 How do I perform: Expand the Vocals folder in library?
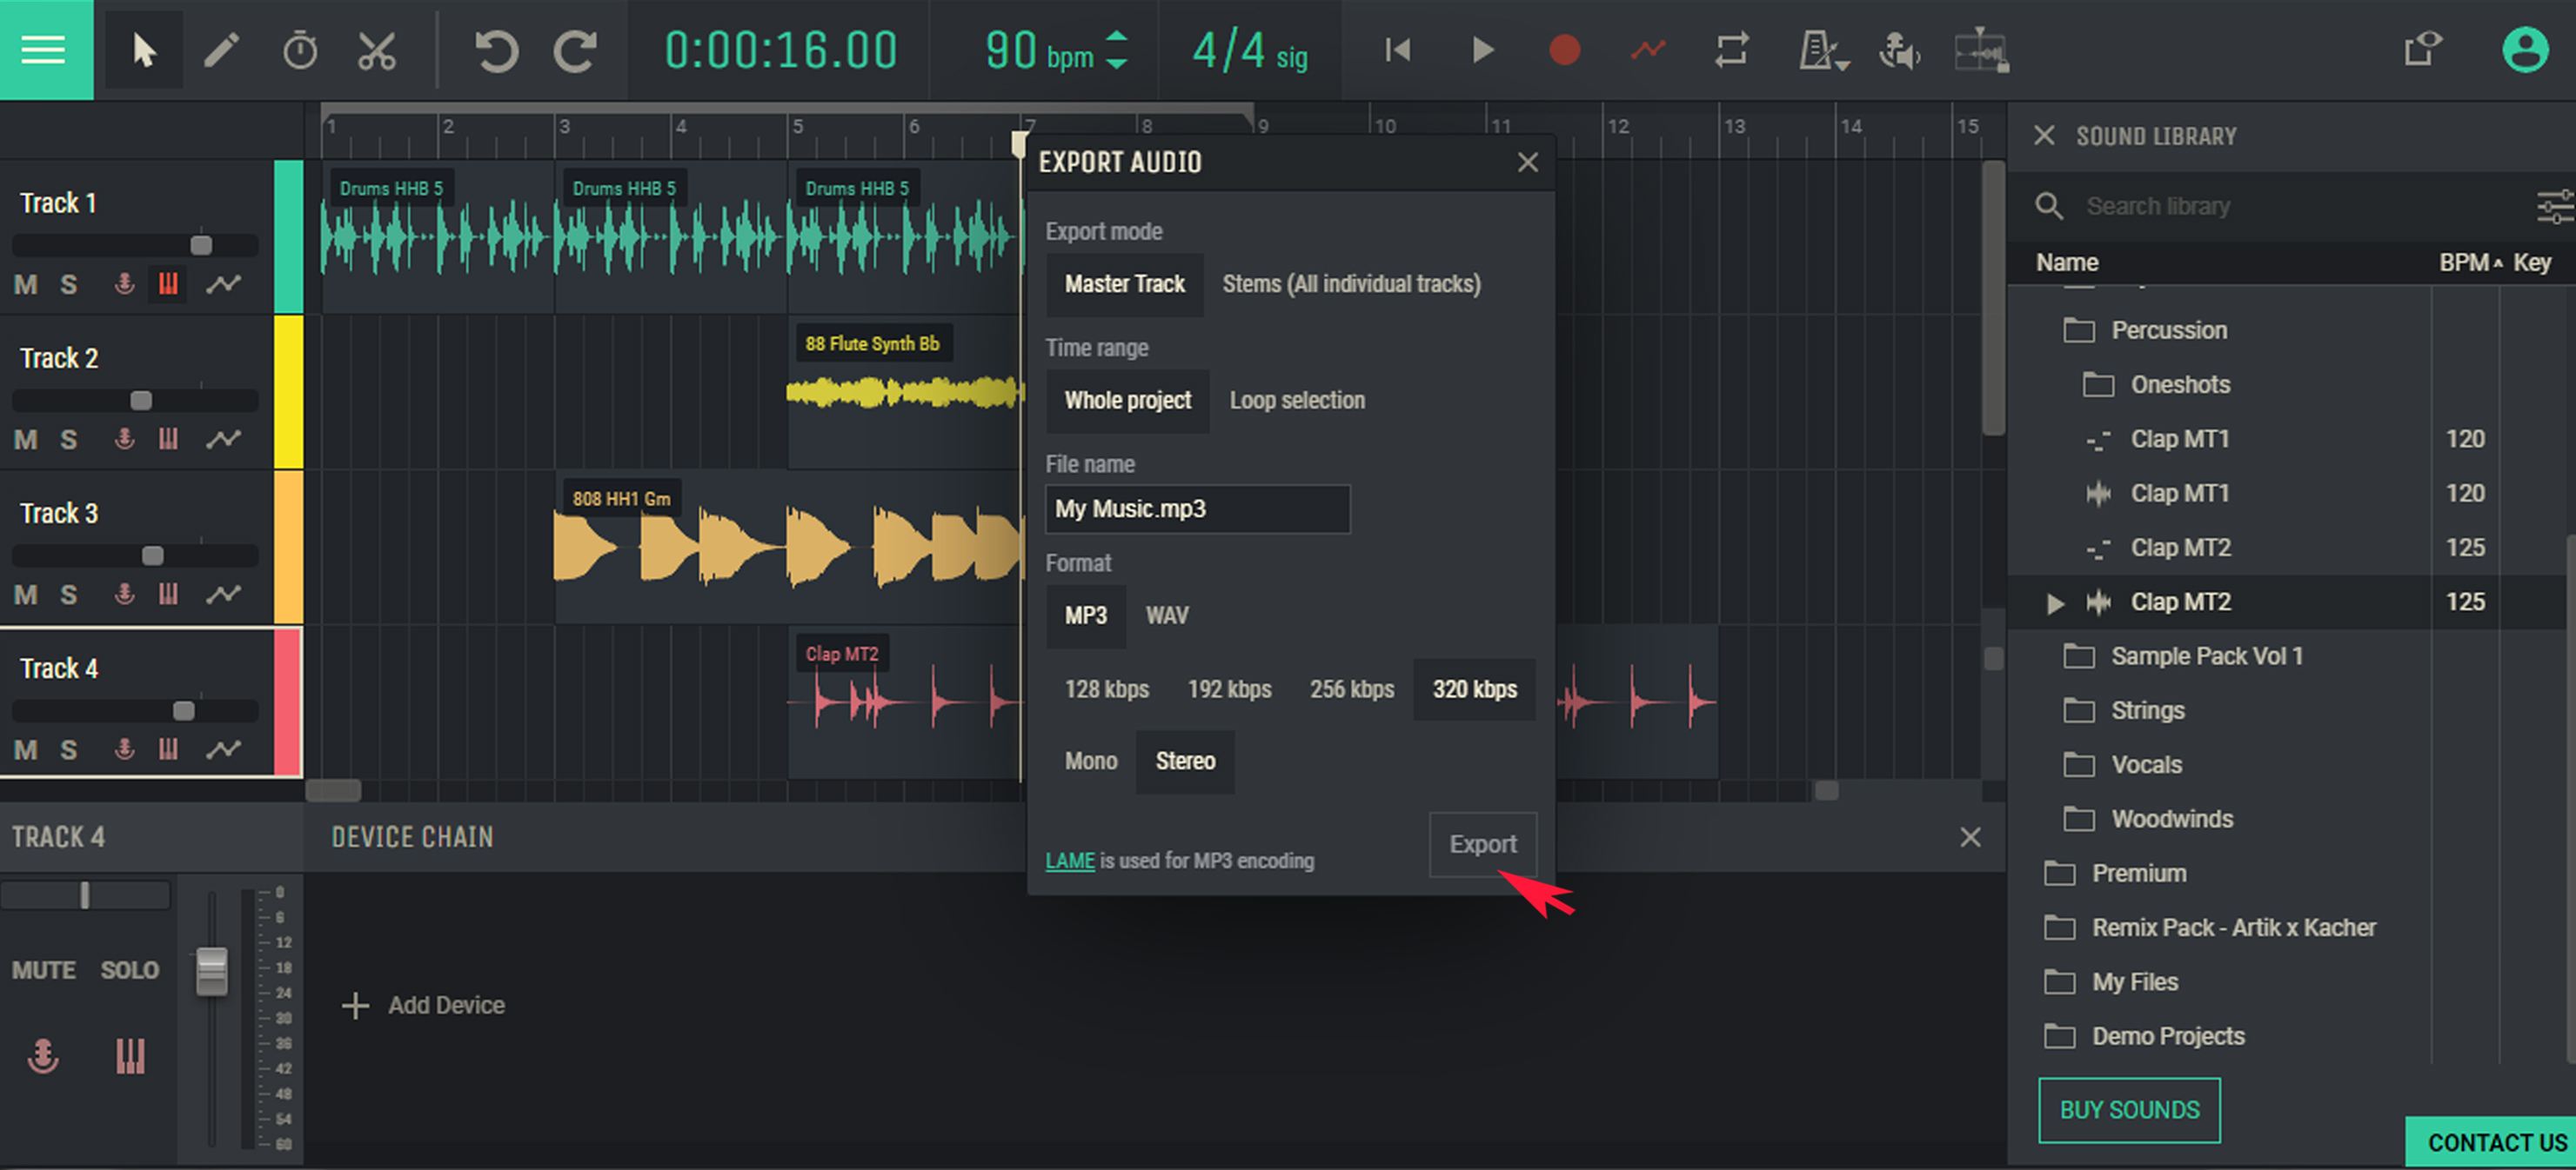click(2145, 764)
